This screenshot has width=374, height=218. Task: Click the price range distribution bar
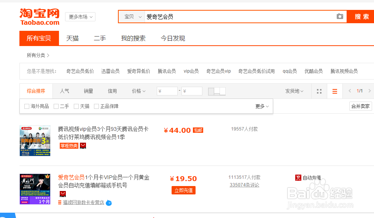[216, 91]
